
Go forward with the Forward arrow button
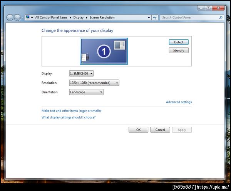(17, 18)
